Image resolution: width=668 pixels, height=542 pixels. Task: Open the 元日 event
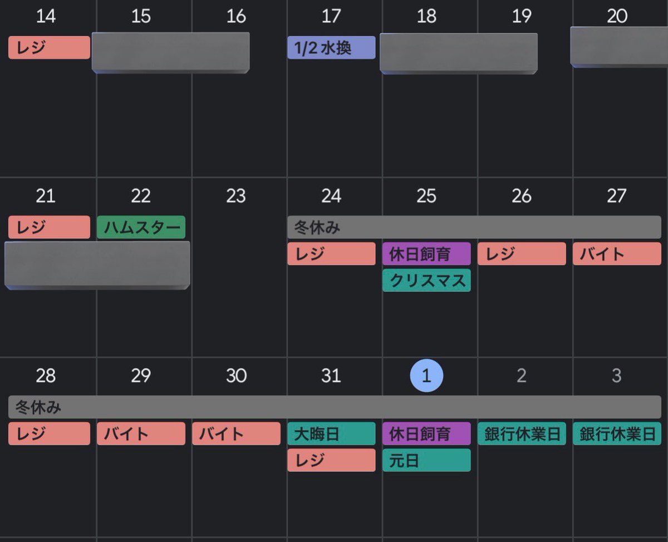pyautogui.click(x=426, y=460)
